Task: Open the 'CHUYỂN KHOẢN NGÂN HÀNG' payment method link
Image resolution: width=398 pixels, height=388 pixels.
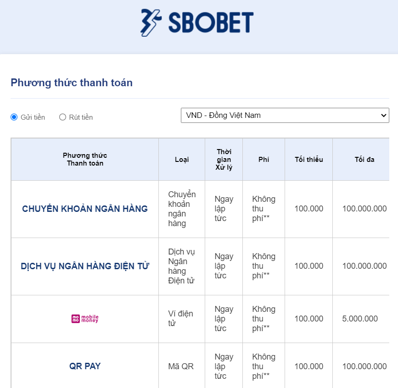Action: (84, 209)
